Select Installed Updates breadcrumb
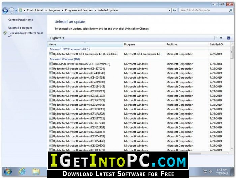 (x=108, y=10)
